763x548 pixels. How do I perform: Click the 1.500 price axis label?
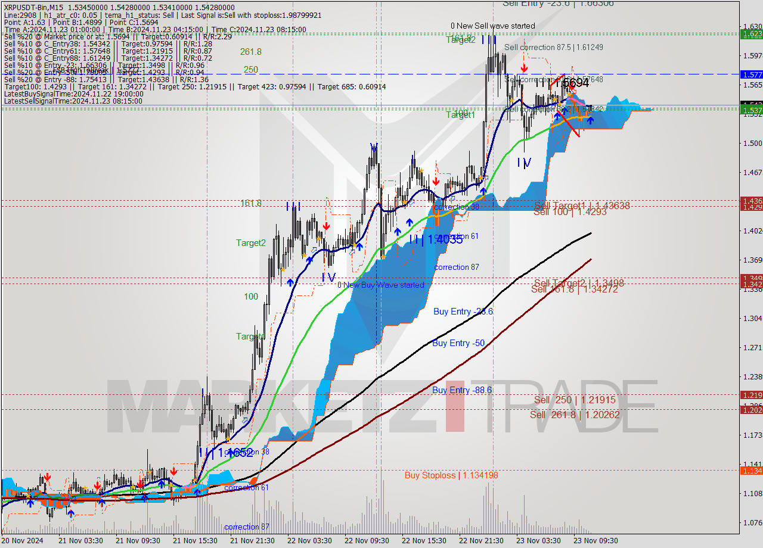[752, 143]
